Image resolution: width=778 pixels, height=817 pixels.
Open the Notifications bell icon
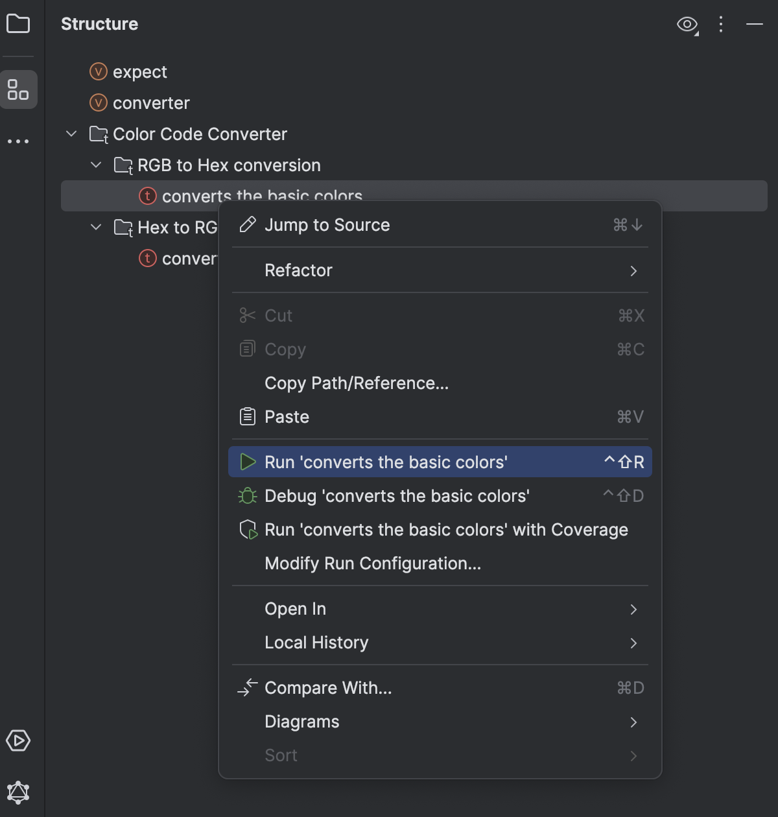19,792
